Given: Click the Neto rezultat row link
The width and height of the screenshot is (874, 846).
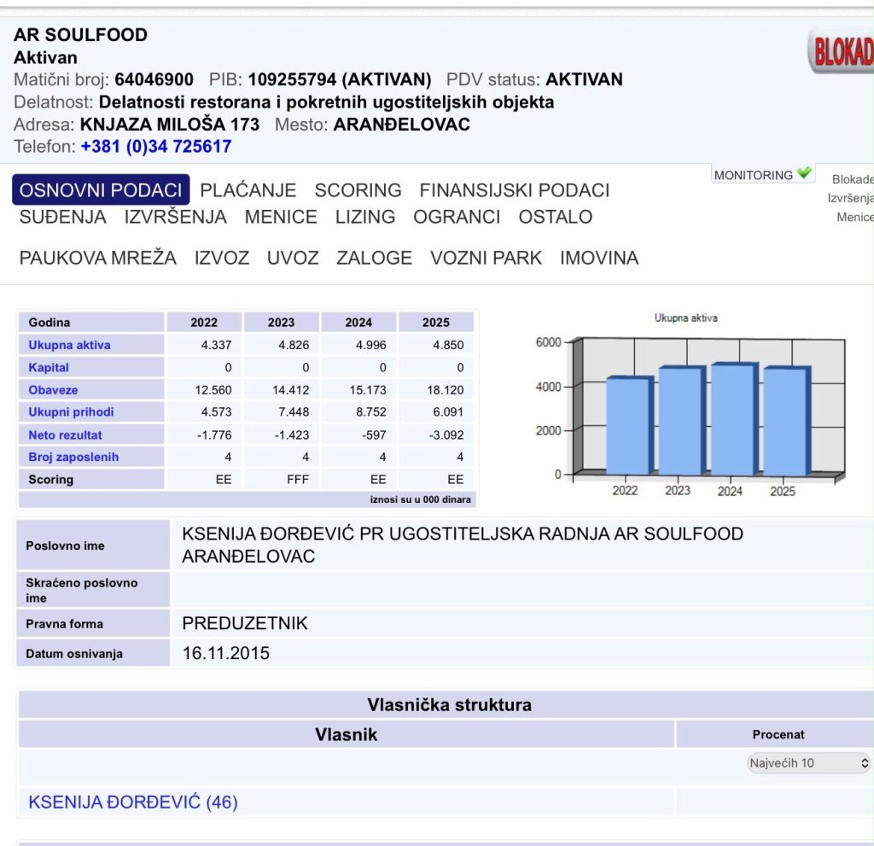Looking at the screenshot, I should [x=65, y=435].
